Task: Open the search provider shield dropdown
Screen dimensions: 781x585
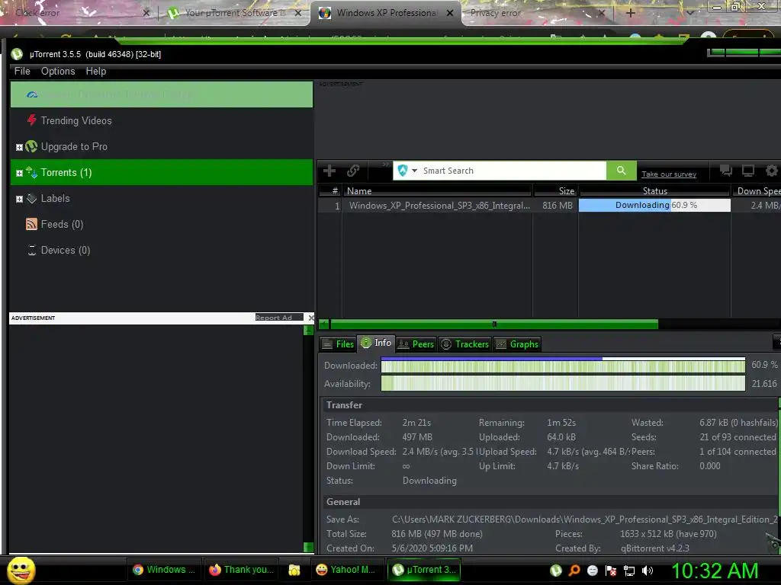Action: [407, 171]
